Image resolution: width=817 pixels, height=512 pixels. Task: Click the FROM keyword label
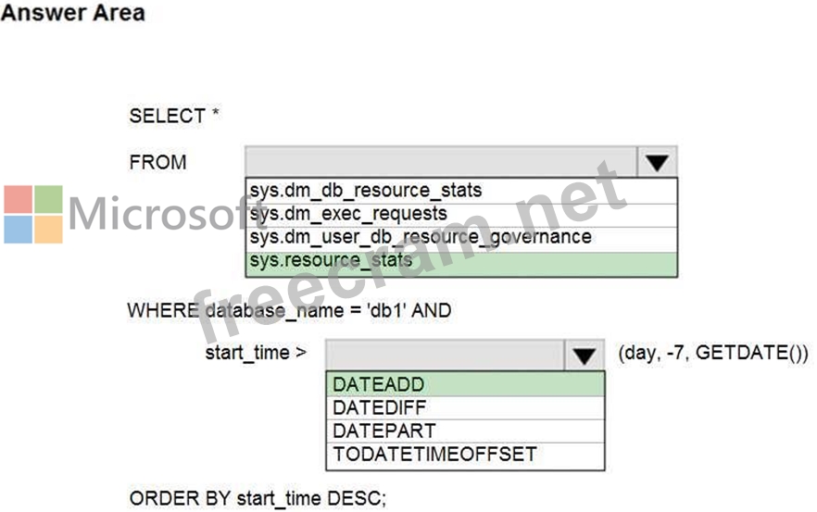click(157, 162)
